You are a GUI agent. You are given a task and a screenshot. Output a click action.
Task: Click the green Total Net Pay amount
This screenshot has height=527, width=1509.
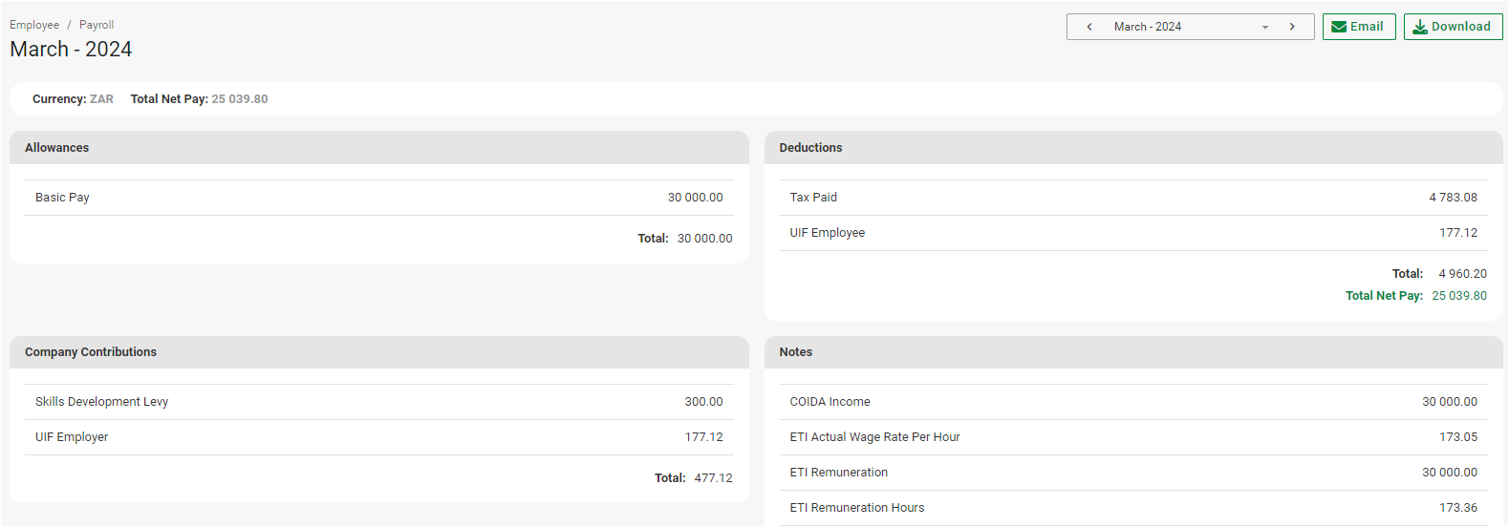tap(1458, 296)
